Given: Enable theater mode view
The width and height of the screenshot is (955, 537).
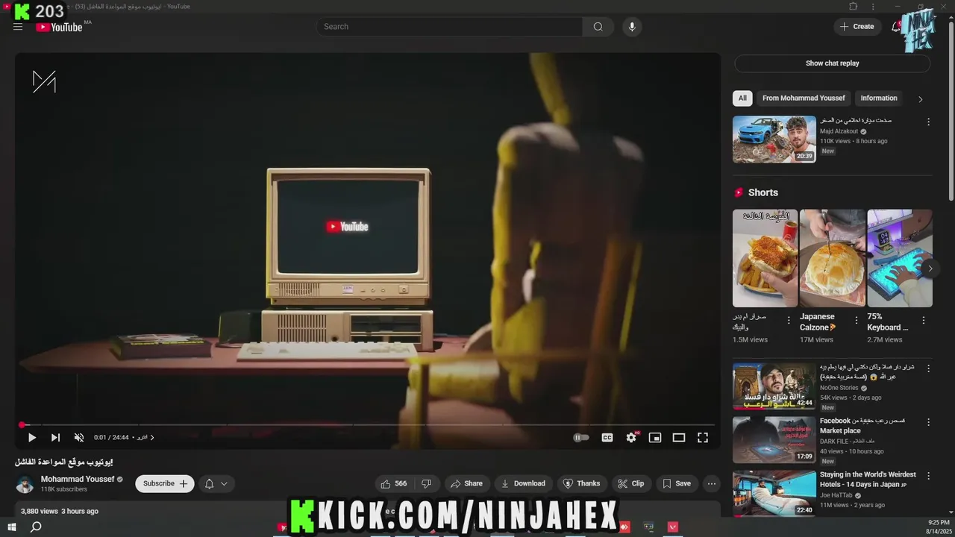Looking at the screenshot, I should pos(679,438).
